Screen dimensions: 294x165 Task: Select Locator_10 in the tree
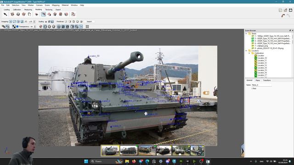tap(262, 58)
